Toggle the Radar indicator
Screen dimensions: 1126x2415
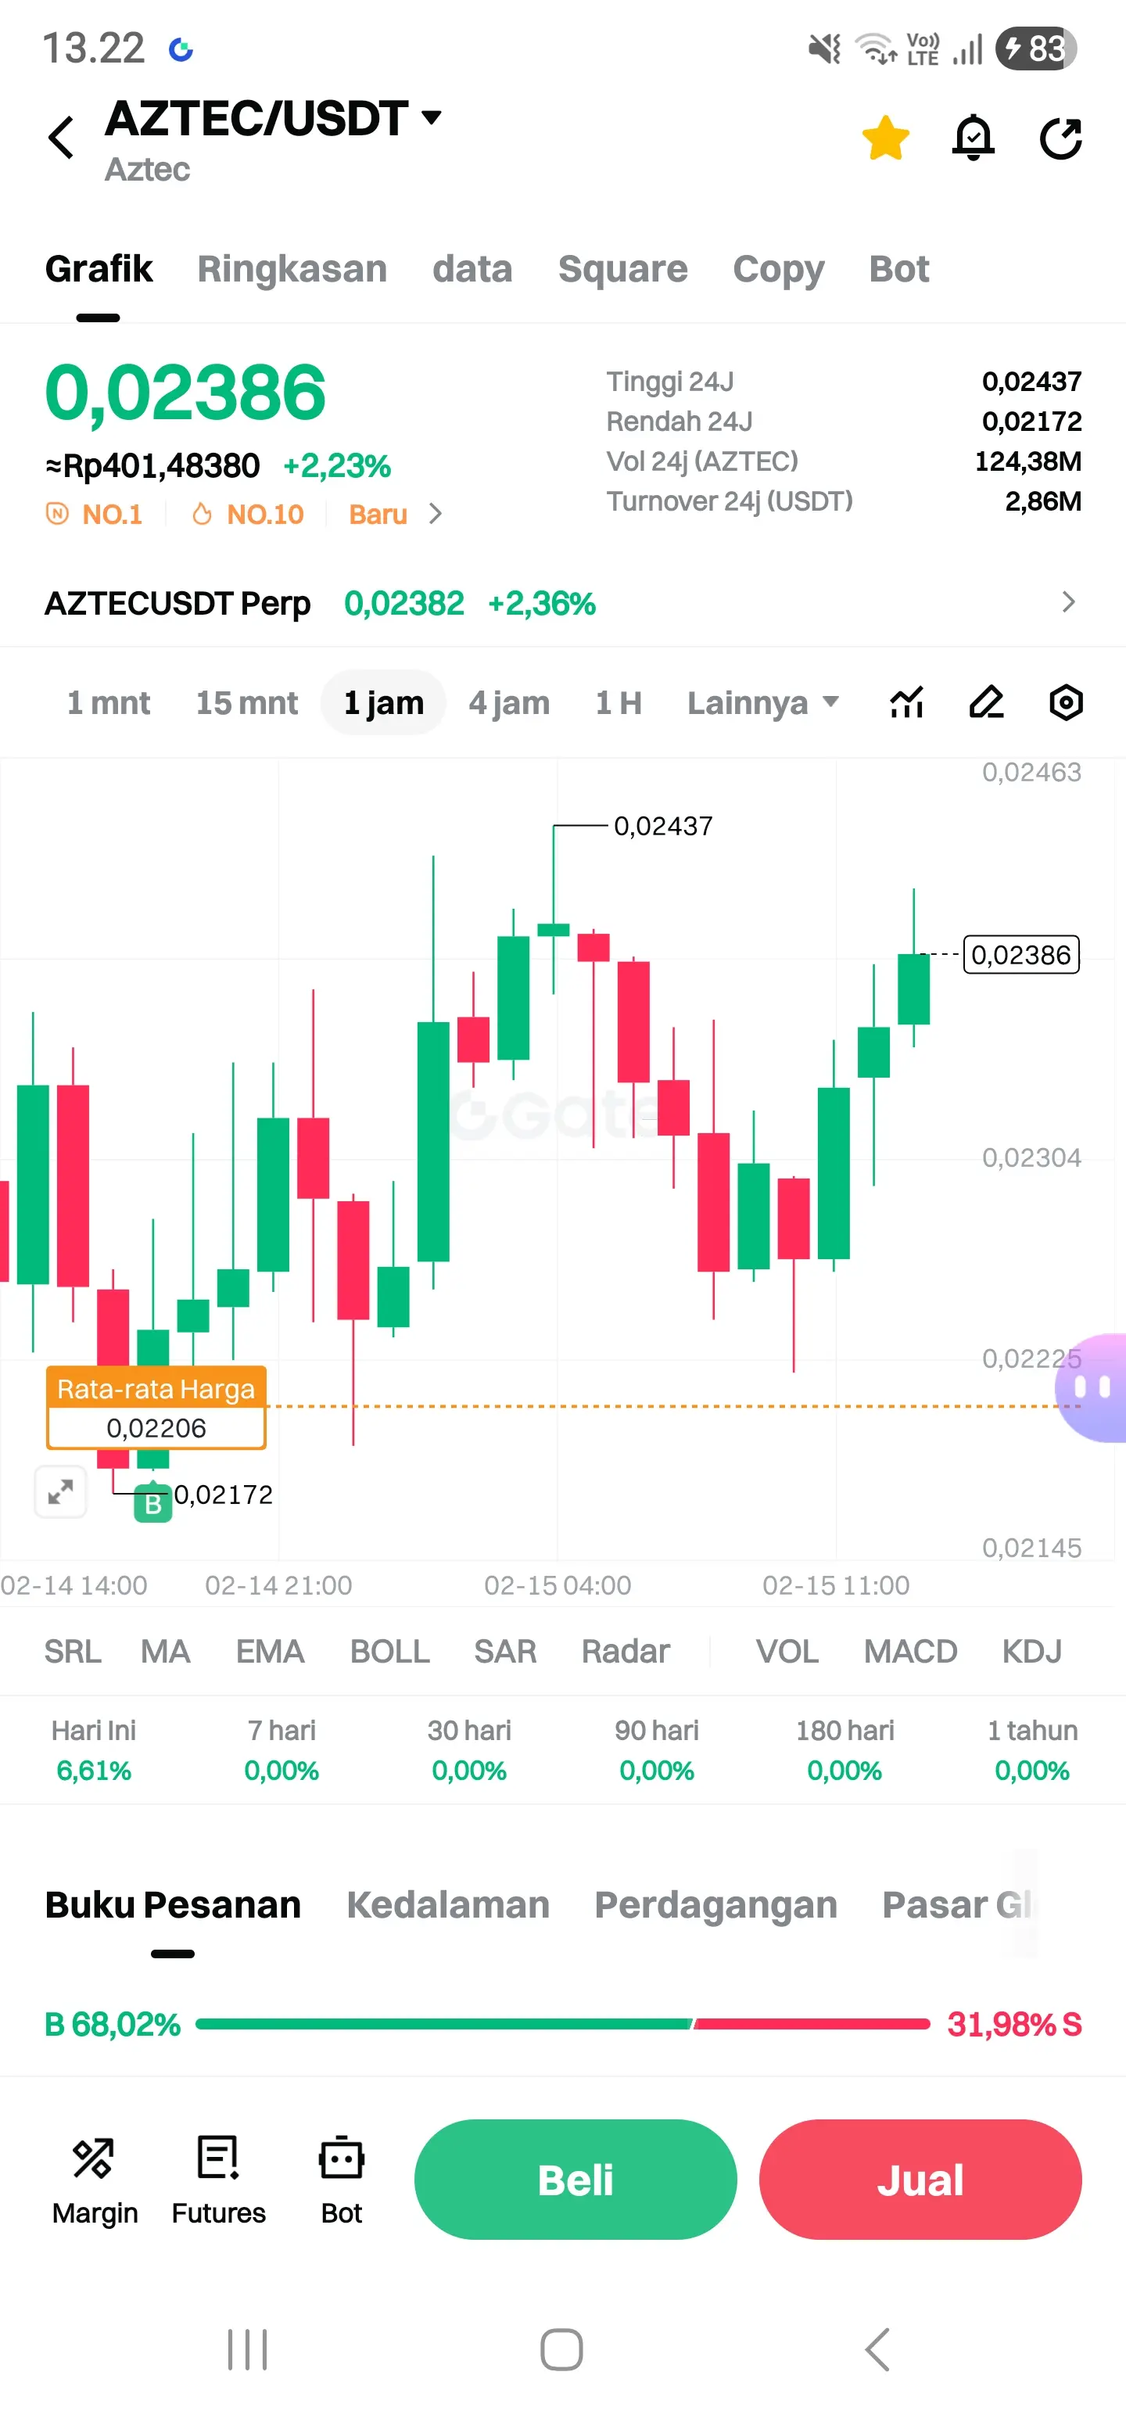pyautogui.click(x=626, y=1651)
